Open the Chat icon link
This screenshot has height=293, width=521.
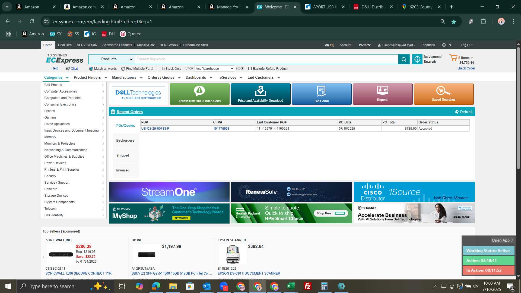[72, 69]
